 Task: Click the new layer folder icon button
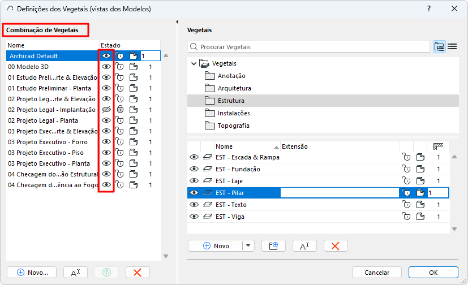pyautogui.click(x=273, y=245)
